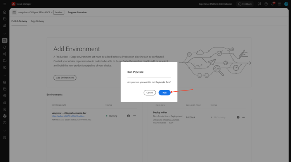Viewport: 291px width, 162px height.
Task: Open the history clock icon in sidebar
Action: point(5,123)
